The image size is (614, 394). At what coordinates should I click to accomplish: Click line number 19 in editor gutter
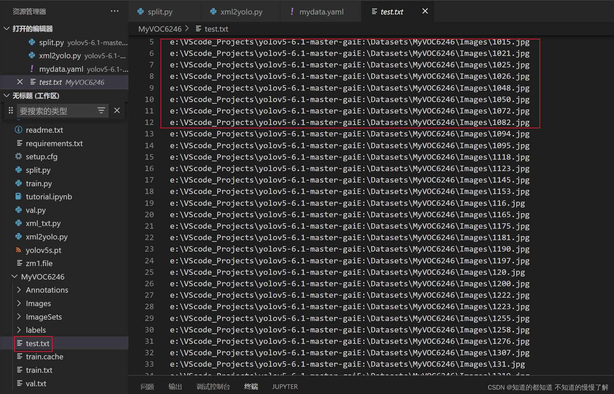(149, 203)
